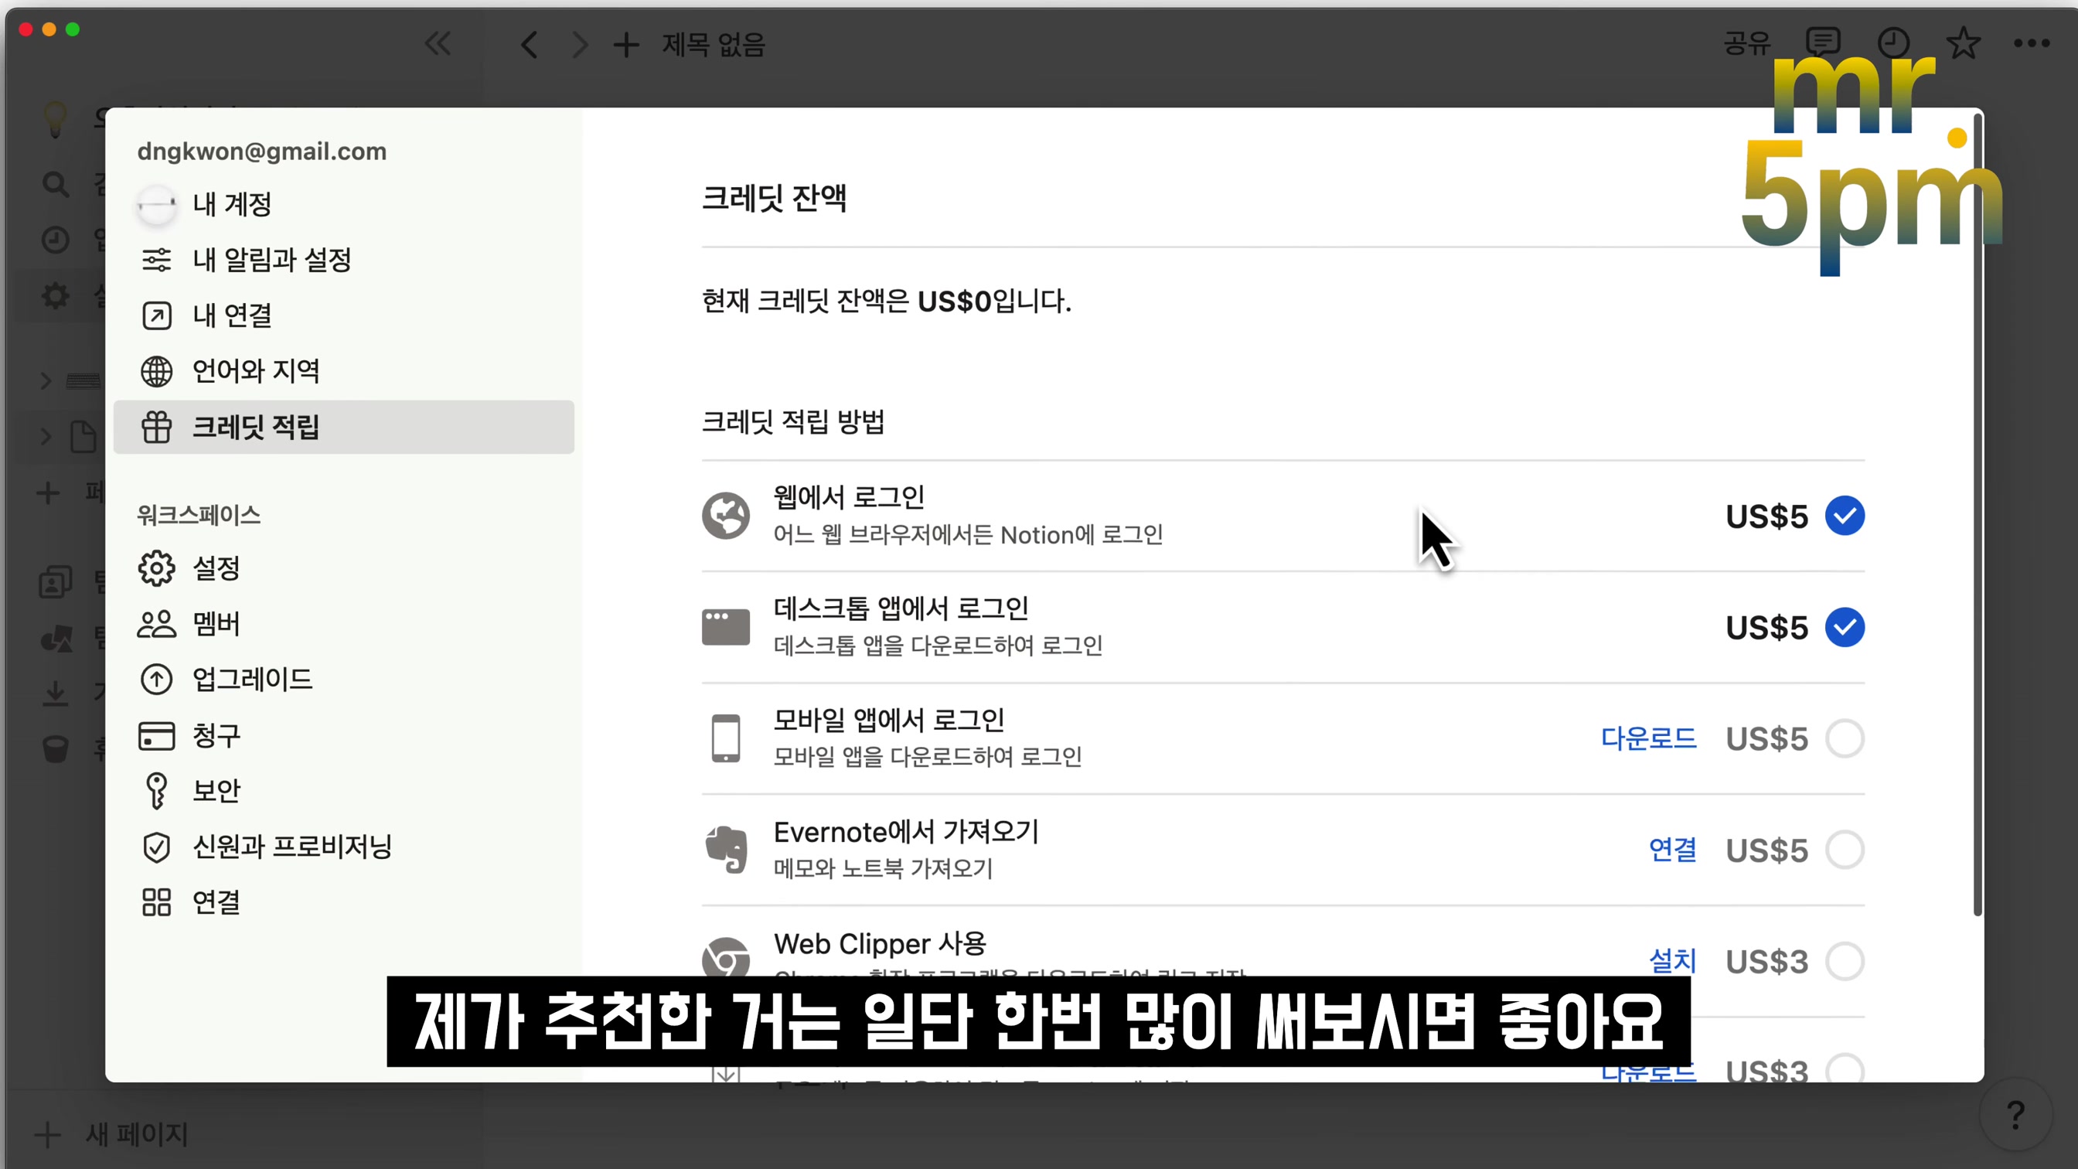Screen dimensions: 2078x1169
Task: Open page history clock icon
Action: coord(1892,43)
